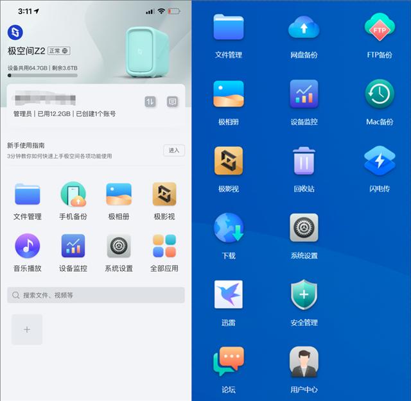This screenshot has width=411, height=401.
Task: Open 极影视 on the blue desktop panel
Action: [229, 160]
